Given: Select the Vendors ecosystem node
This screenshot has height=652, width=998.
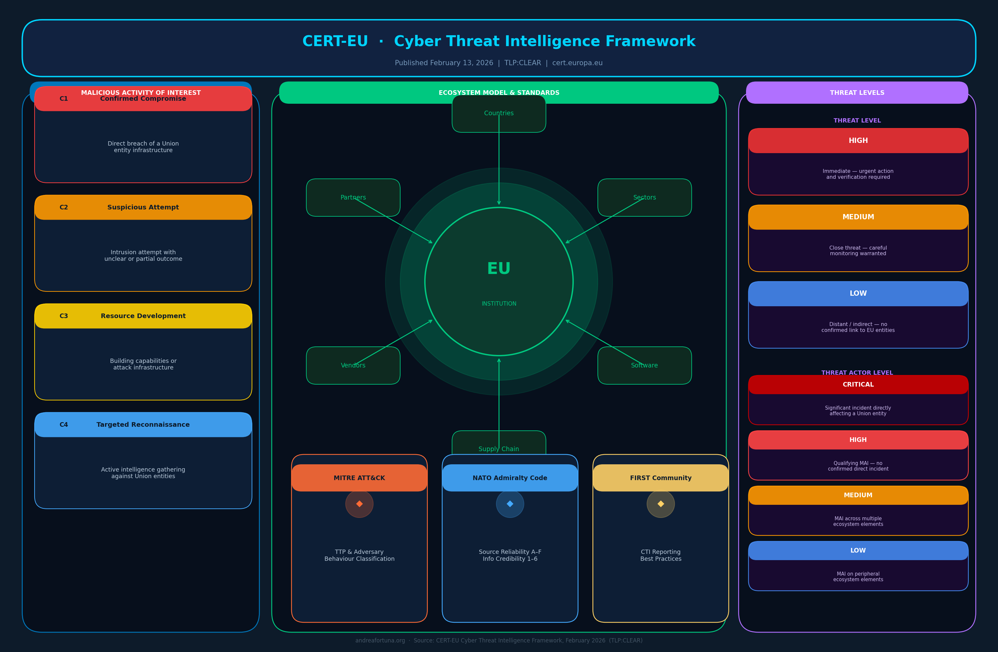Looking at the screenshot, I should point(353,365).
